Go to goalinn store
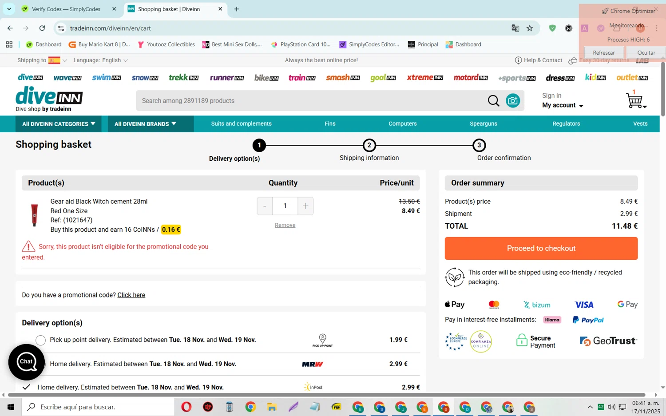 (383, 78)
